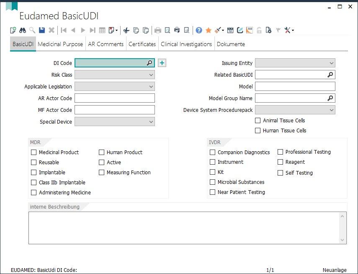Click the plus button beside DI Code
Screen dimensions: 358x274
coord(162,63)
